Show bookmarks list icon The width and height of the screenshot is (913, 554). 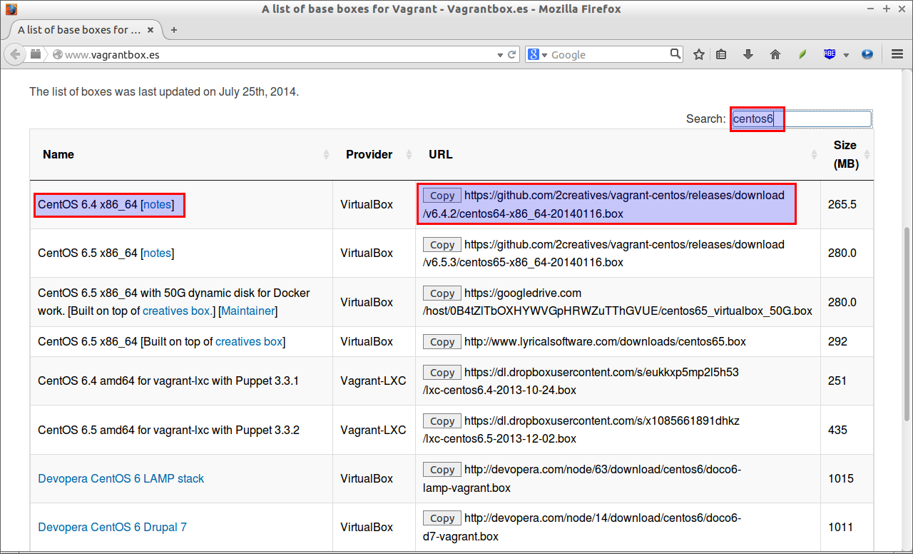[721, 54]
